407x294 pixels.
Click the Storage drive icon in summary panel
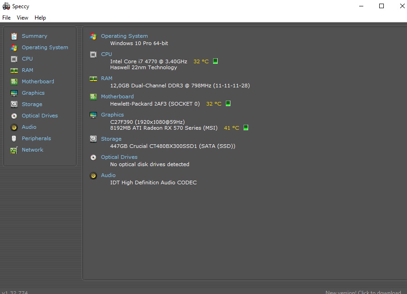[93, 139]
